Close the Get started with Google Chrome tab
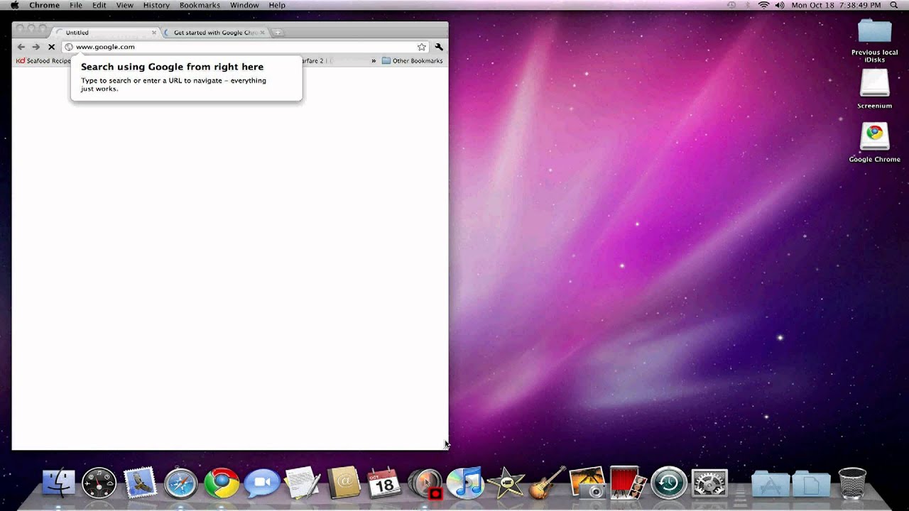Viewport: 909px width, 511px height. [x=262, y=33]
